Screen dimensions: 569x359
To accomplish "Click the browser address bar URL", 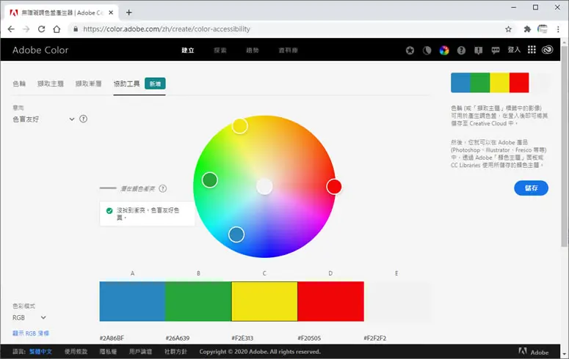I will coord(167,29).
